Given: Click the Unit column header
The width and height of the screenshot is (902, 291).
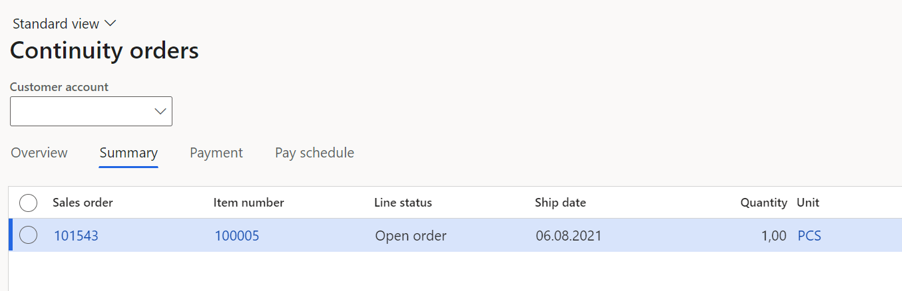Looking at the screenshot, I should click(x=808, y=203).
